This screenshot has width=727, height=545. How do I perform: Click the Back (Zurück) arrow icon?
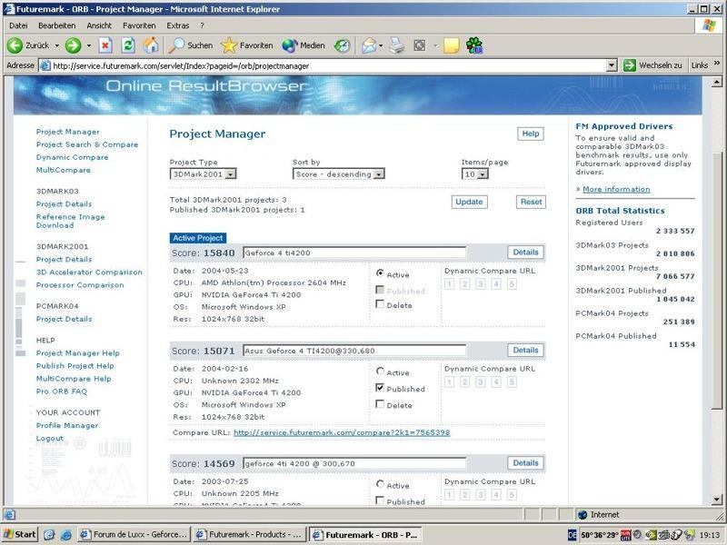[x=15, y=45]
